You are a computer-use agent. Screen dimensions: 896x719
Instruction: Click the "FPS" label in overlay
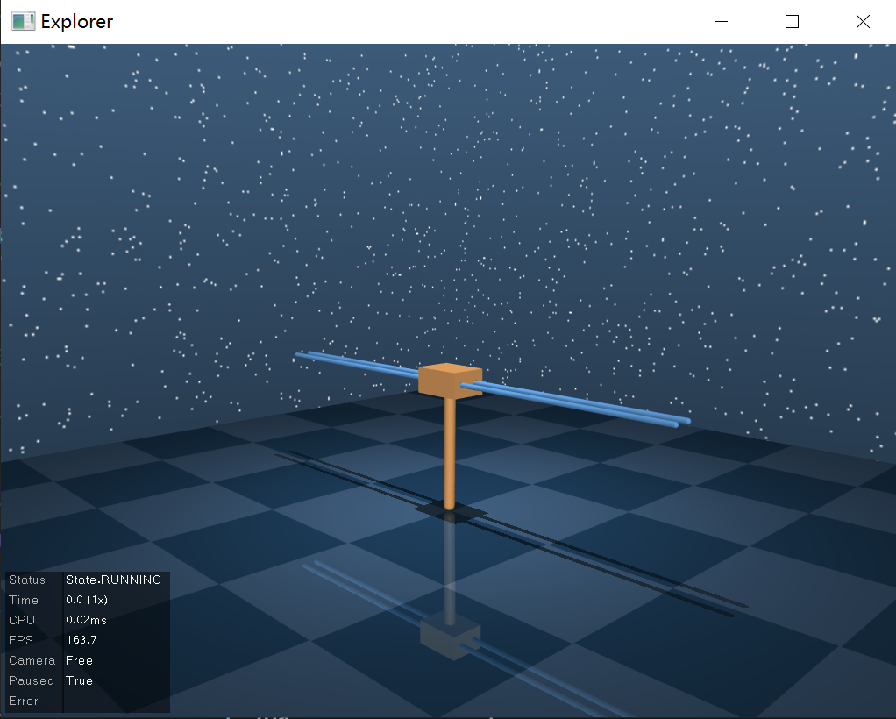[21, 640]
